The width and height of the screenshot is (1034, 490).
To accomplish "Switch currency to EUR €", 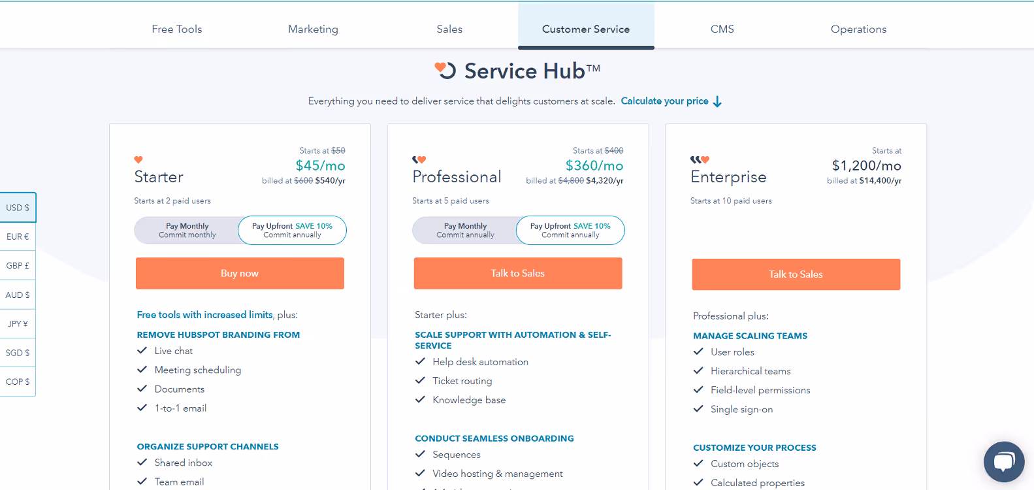I will tap(18, 237).
